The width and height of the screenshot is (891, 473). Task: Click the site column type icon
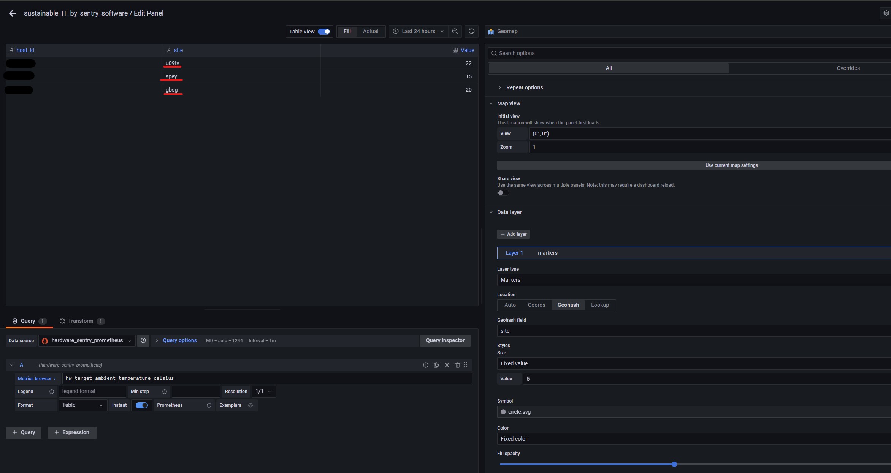[169, 50]
